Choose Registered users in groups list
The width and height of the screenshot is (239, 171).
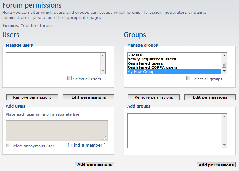point(145,63)
